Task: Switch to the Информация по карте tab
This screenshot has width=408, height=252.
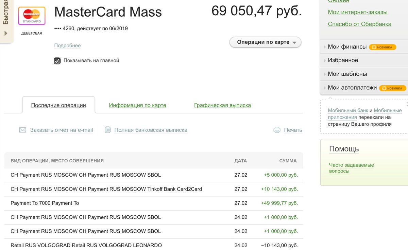Action: pos(138,105)
